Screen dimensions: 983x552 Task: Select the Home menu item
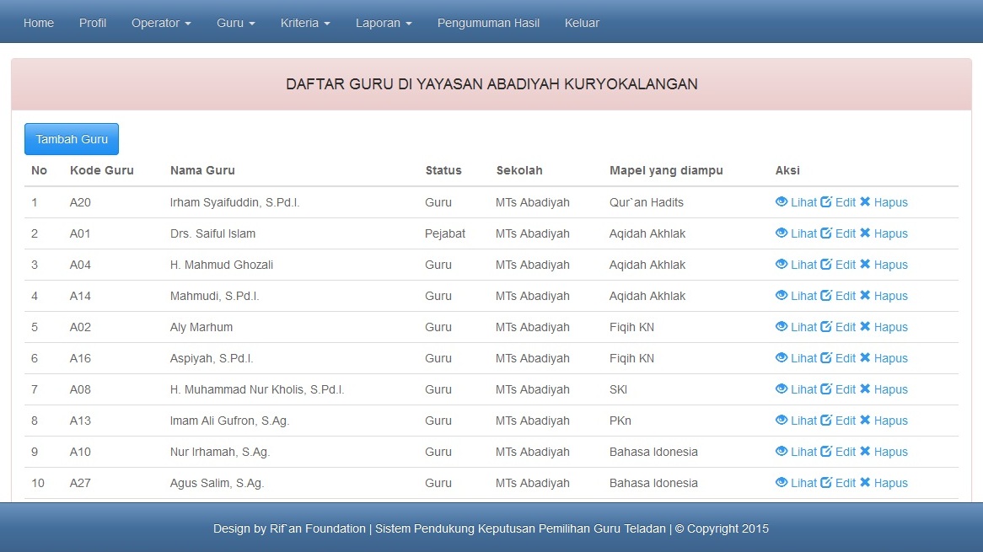38,23
